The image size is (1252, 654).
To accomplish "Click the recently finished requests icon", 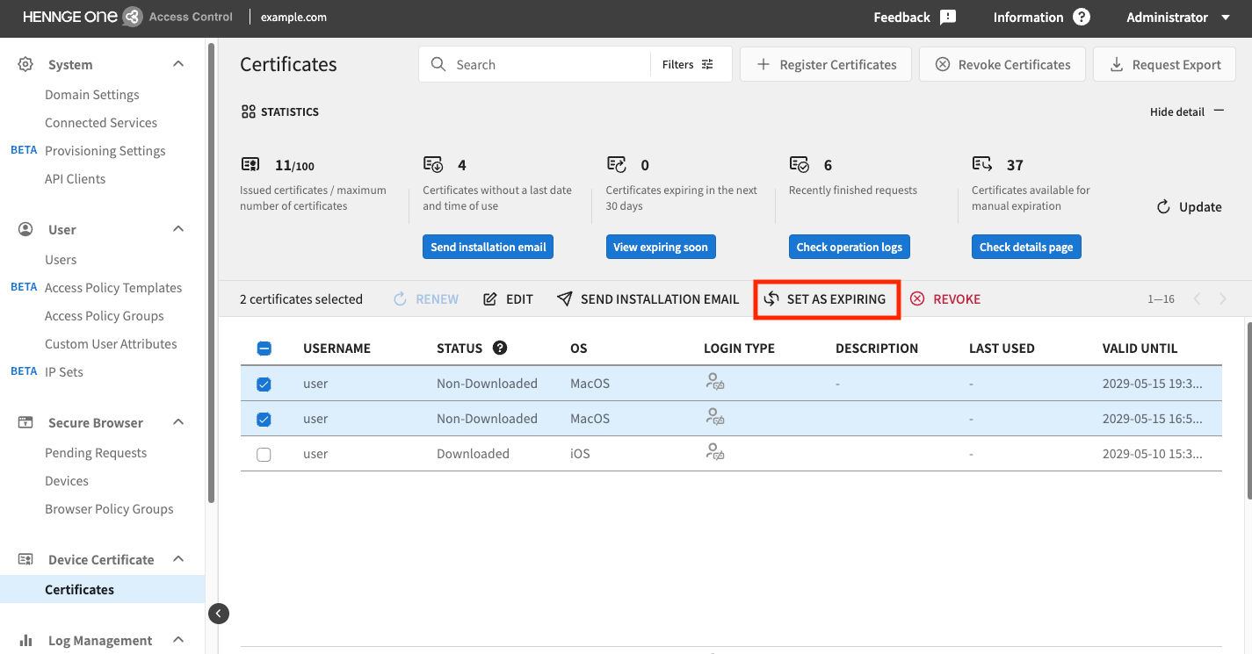I will click(x=800, y=164).
